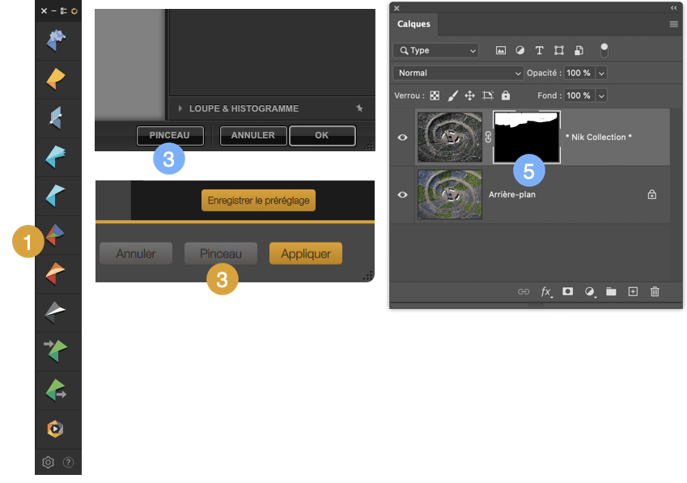Filter layers by adjustment layers icon
This screenshot has width=687, height=483.
pos(520,50)
